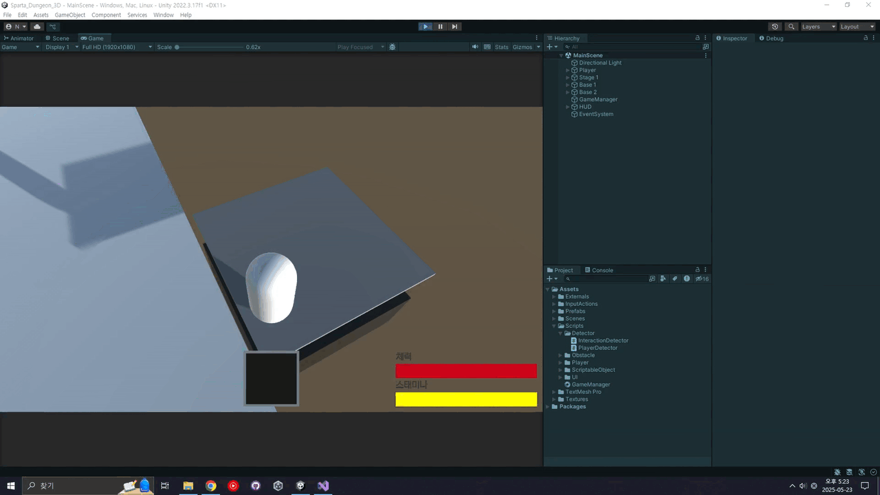Open the Component menu
This screenshot has height=495, width=880.
(106, 14)
